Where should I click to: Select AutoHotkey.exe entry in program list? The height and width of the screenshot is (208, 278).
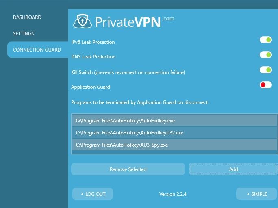[x=174, y=121]
